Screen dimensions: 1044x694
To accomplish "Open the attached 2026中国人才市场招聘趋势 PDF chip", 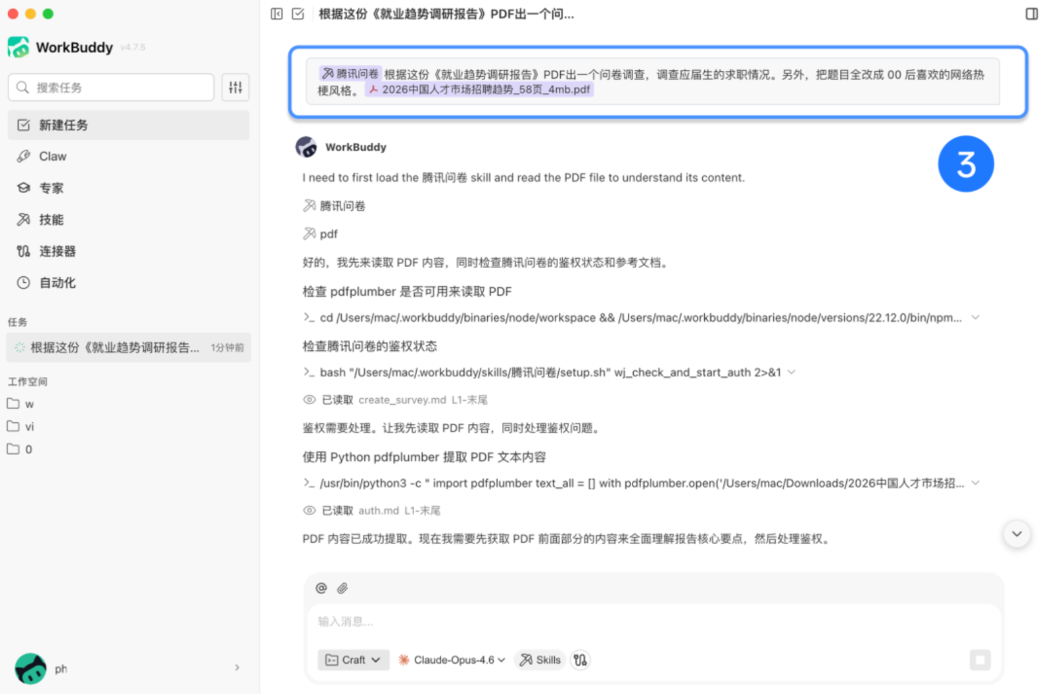I will tap(479, 90).
